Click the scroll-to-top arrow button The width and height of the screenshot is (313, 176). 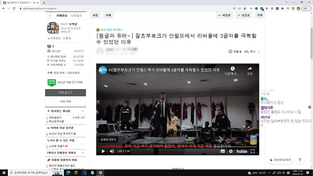point(300,160)
